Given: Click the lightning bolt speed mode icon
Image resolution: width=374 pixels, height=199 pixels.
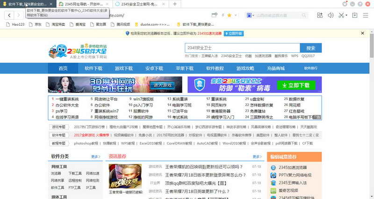Looking at the screenshot, I should (223, 15).
